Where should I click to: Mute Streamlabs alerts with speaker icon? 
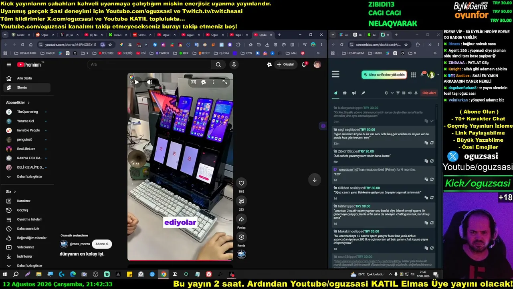(x=410, y=93)
